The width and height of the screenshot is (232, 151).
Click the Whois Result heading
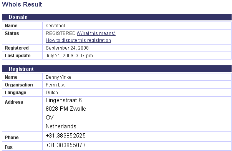(x=22, y=4)
